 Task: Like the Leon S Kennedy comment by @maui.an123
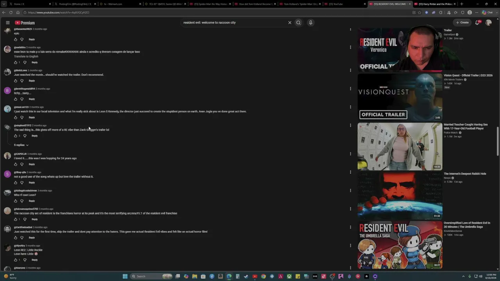coord(16,117)
